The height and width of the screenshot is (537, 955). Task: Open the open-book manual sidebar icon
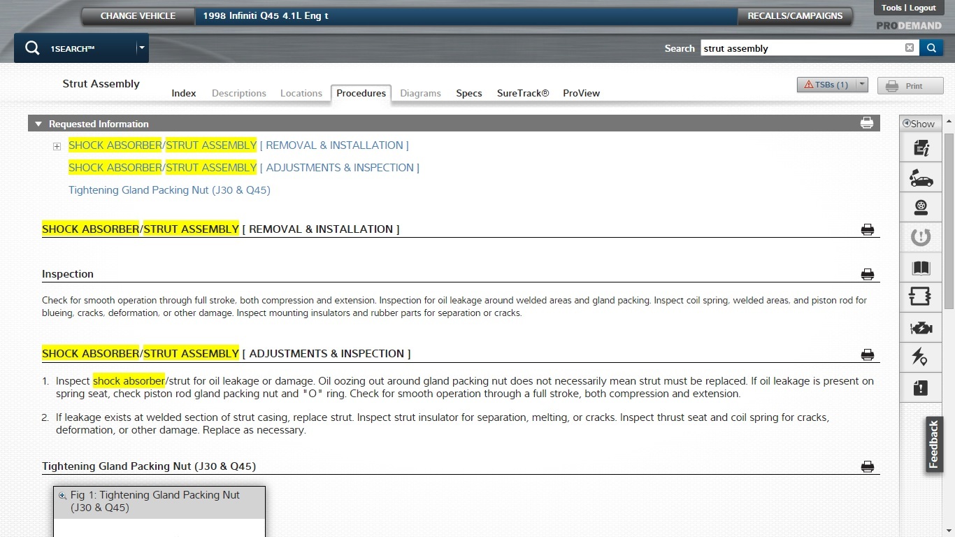921,268
